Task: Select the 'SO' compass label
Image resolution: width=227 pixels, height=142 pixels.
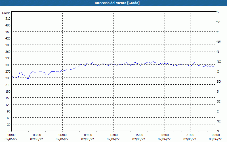Action: click(x=219, y=82)
